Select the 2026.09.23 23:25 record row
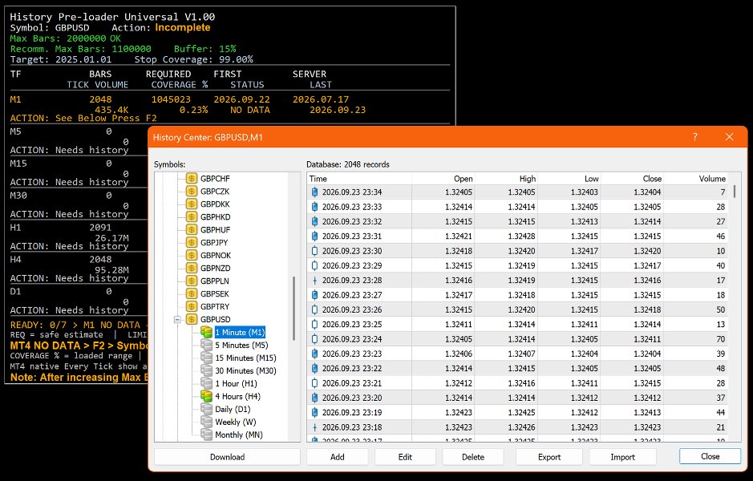 [518, 325]
